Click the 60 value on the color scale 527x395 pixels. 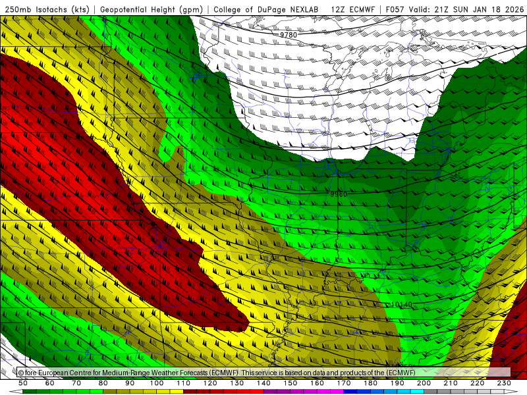pos(50,383)
